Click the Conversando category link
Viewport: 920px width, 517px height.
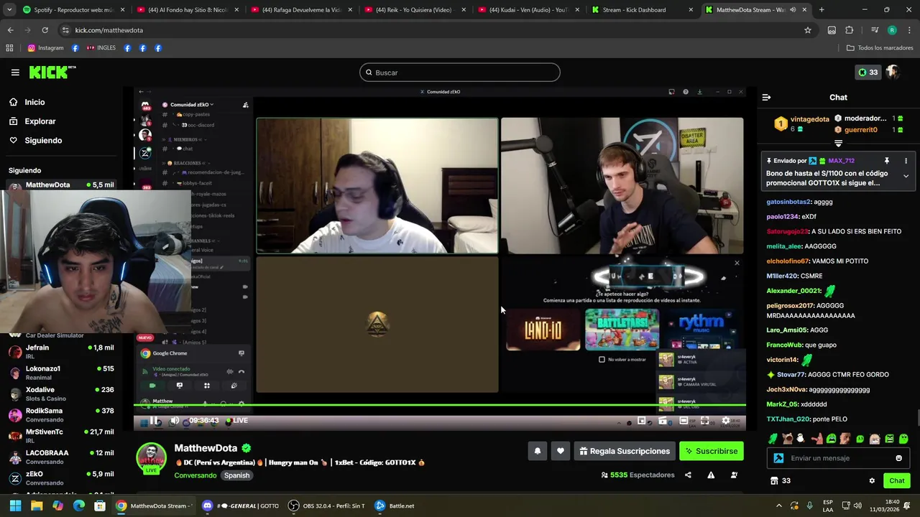pyautogui.click(x=195, y=475)
